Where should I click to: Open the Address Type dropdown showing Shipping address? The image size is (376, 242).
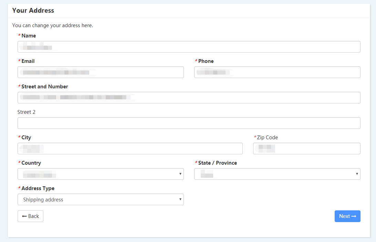(x=101, y=199)
